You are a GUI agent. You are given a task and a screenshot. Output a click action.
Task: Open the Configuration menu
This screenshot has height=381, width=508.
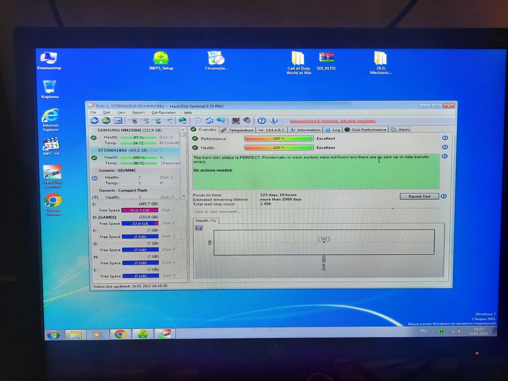coord(163,113)
